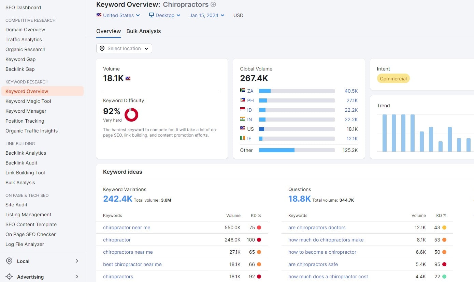Open chiropractor near me keyword link
474x282 pixels.
click(x=127, y=228)
